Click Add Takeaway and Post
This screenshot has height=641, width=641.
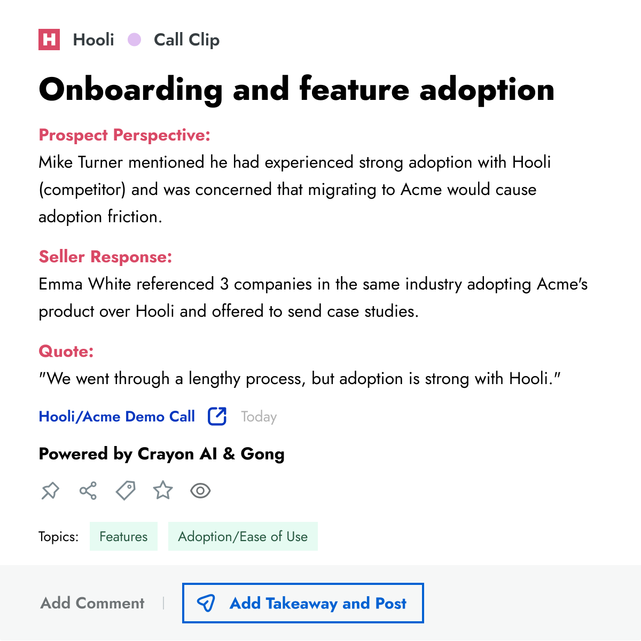303,603
